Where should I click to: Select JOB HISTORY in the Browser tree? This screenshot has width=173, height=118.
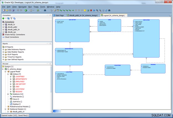pos(21,84)
